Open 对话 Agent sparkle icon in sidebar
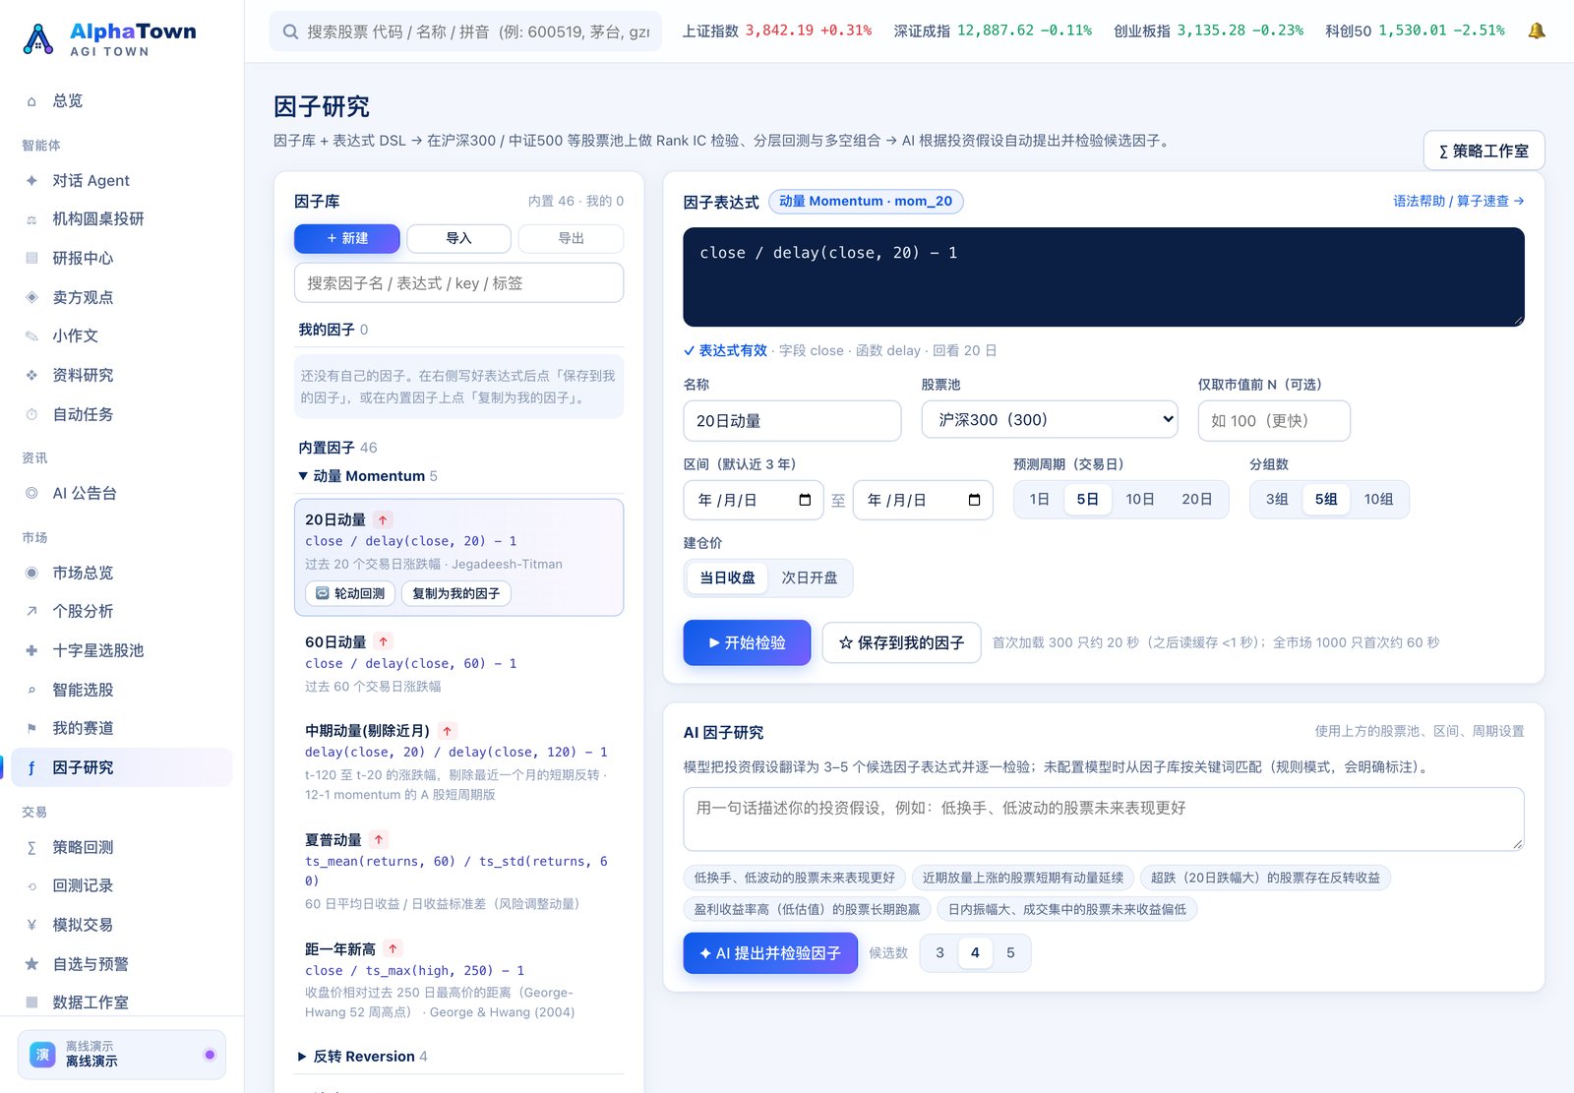The height and width of the screenshot is (1093, 1574). [x=31, y=180]
